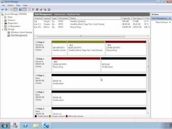Collapse the Disk Management actions section arrow
Screen dimensions: 172x129
[170, 18]
